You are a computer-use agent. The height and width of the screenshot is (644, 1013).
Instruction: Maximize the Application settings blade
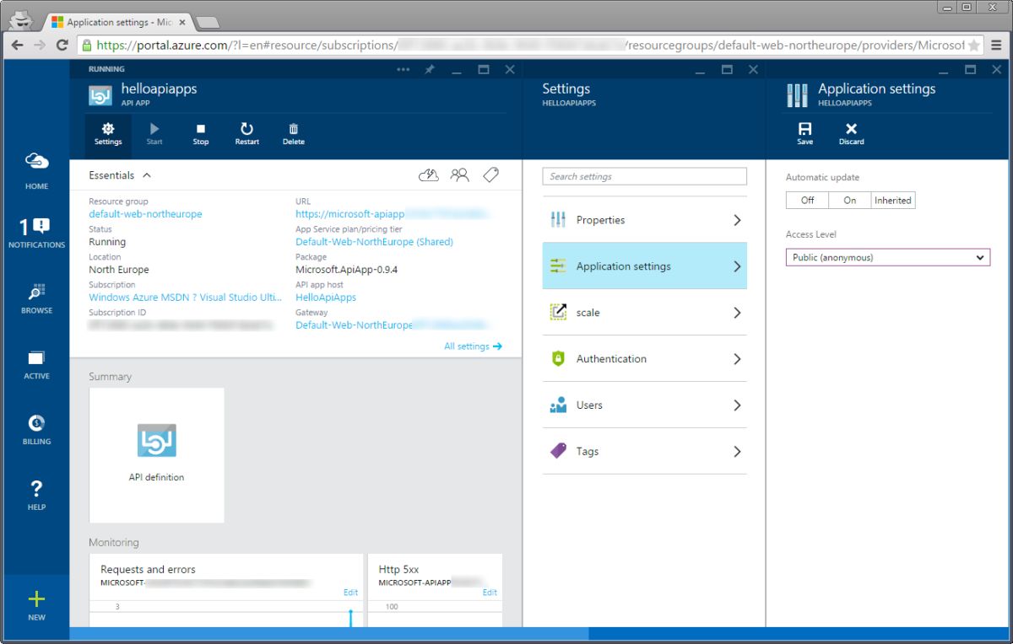971,70
